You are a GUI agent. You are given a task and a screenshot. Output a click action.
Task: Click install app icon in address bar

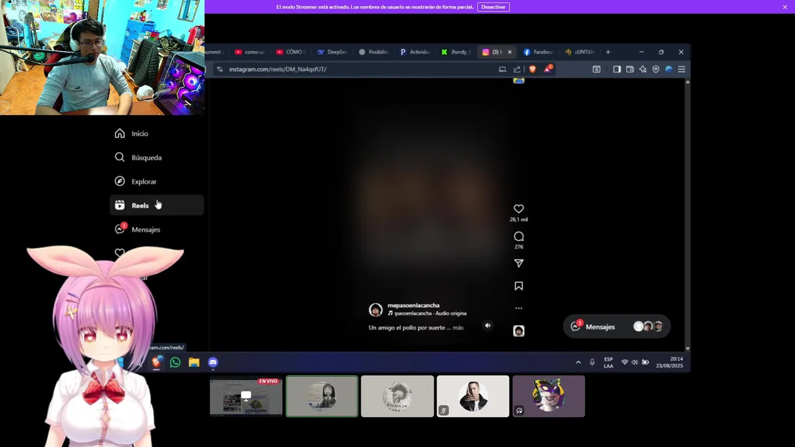pos(502,70)
